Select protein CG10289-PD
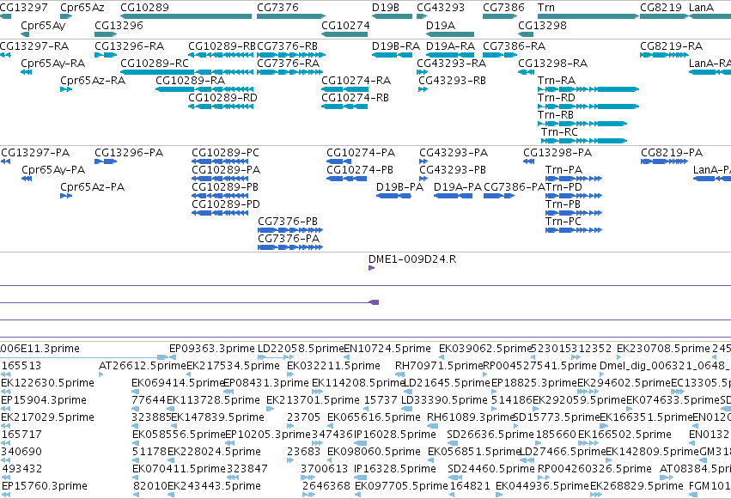The width and height of the screenshot is (731, 499). 220,213
